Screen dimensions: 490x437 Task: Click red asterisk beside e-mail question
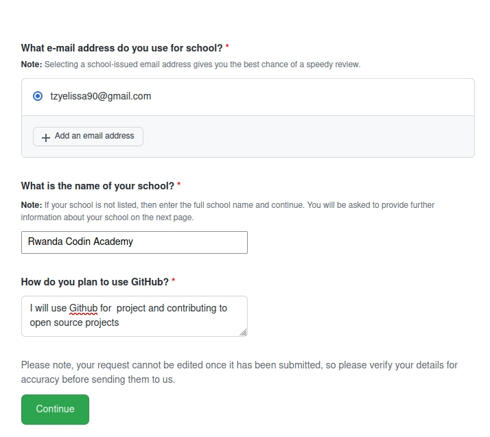click(227, 47)
